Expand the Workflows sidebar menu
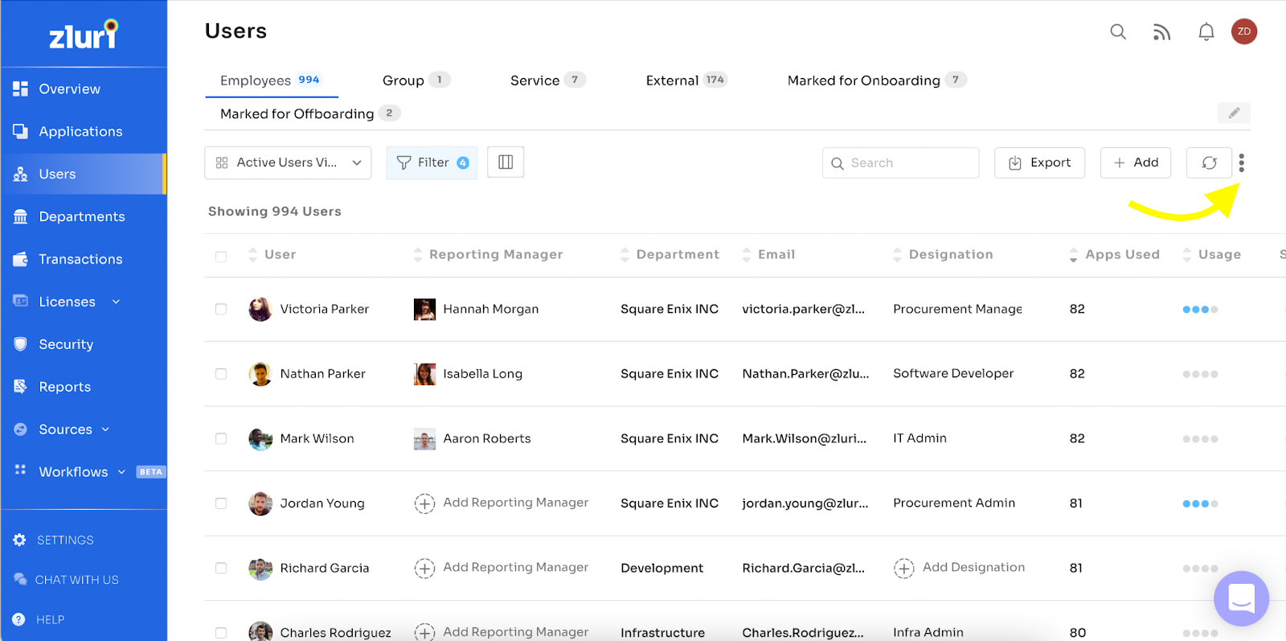Image resolution: width=1286 pixels, height=641 pixels. (121, 472)
